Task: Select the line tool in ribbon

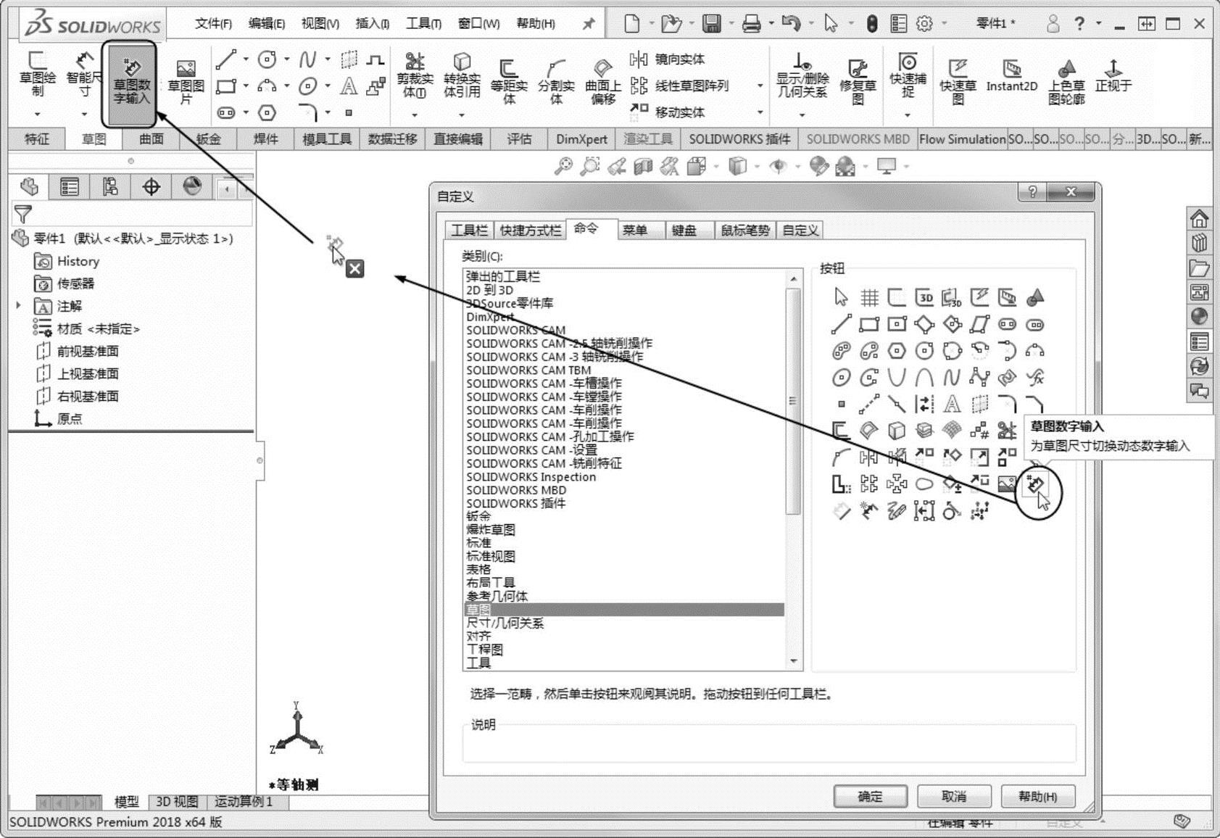Action: (x=225, y=59)
